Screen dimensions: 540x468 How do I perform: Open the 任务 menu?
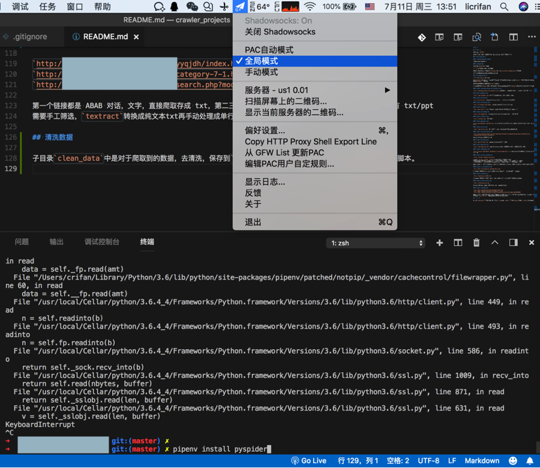[x=47, y=7]
